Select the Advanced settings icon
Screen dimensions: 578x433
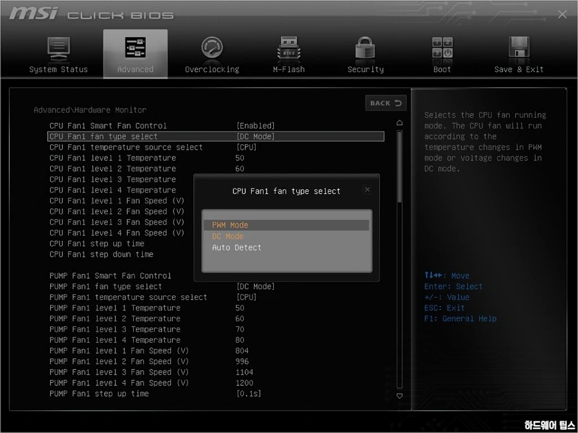point(135,48)
